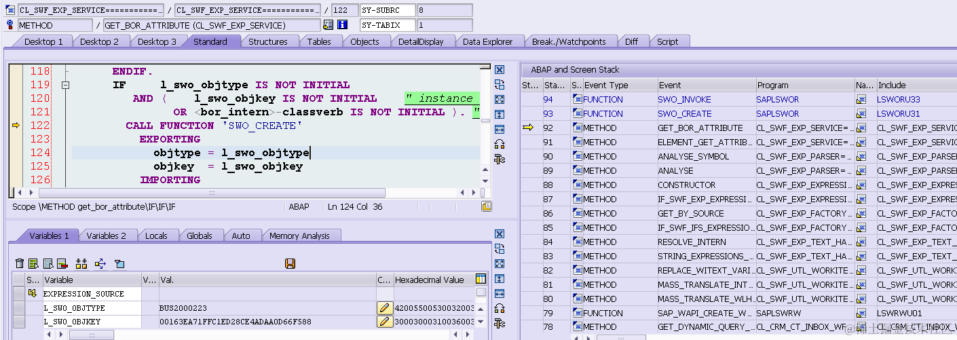Click swap tool icon beside source code
957x340 pixels.
pos(500,85)
